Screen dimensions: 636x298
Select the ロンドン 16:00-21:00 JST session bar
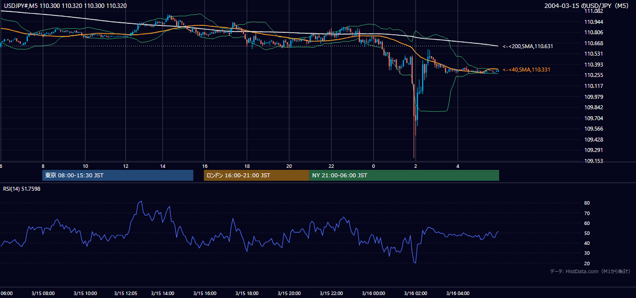256,175
